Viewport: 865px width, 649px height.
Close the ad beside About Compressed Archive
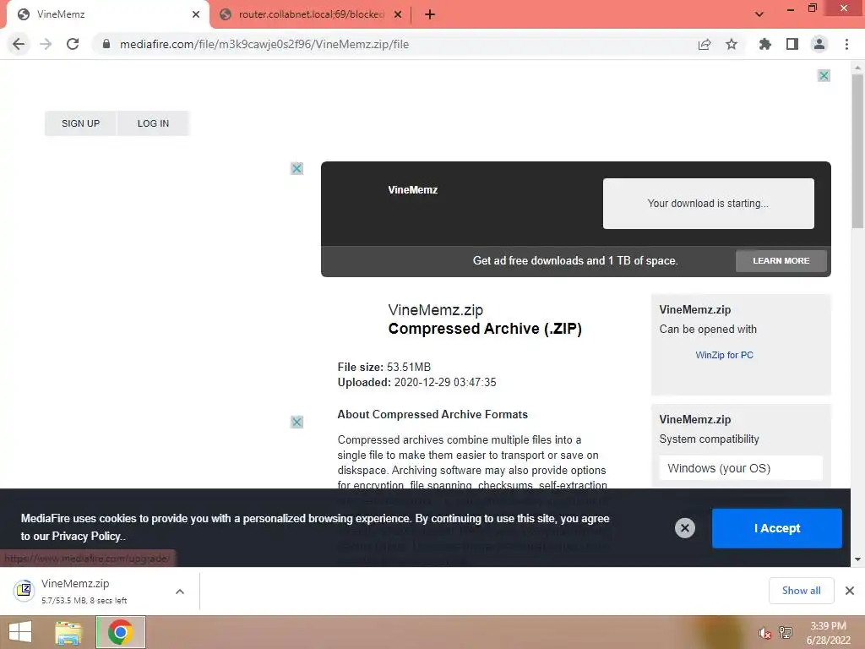click(x=296, y=423)
